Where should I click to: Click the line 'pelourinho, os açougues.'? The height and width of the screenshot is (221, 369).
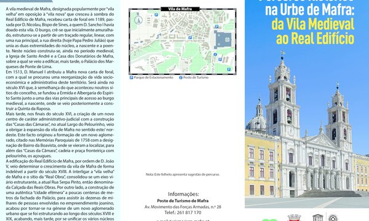tap(28, 156)
